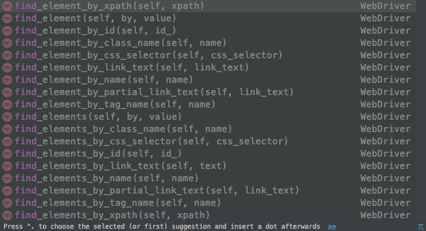
Task: Select find_elements(self, by, value) entry
Action: [208, 116]
